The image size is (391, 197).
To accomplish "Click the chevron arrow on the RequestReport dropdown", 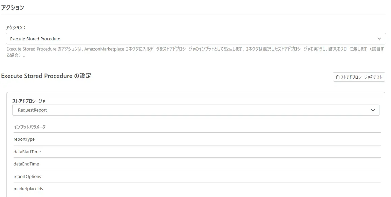I will coord(373,110).
